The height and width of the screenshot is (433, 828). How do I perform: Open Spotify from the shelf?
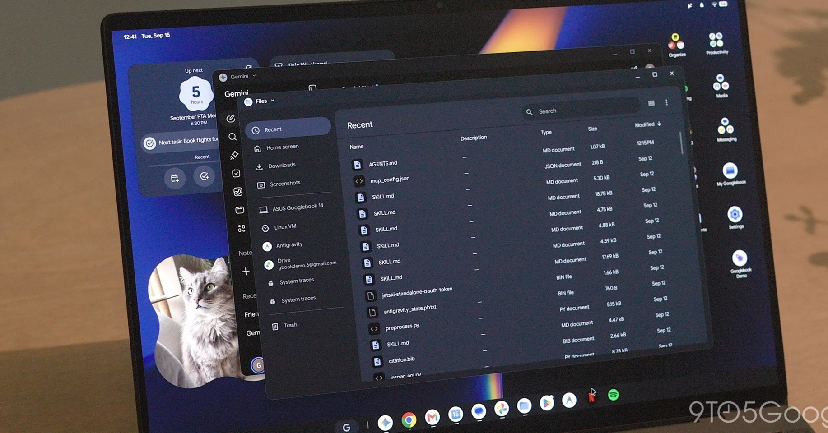coord(613,395)
